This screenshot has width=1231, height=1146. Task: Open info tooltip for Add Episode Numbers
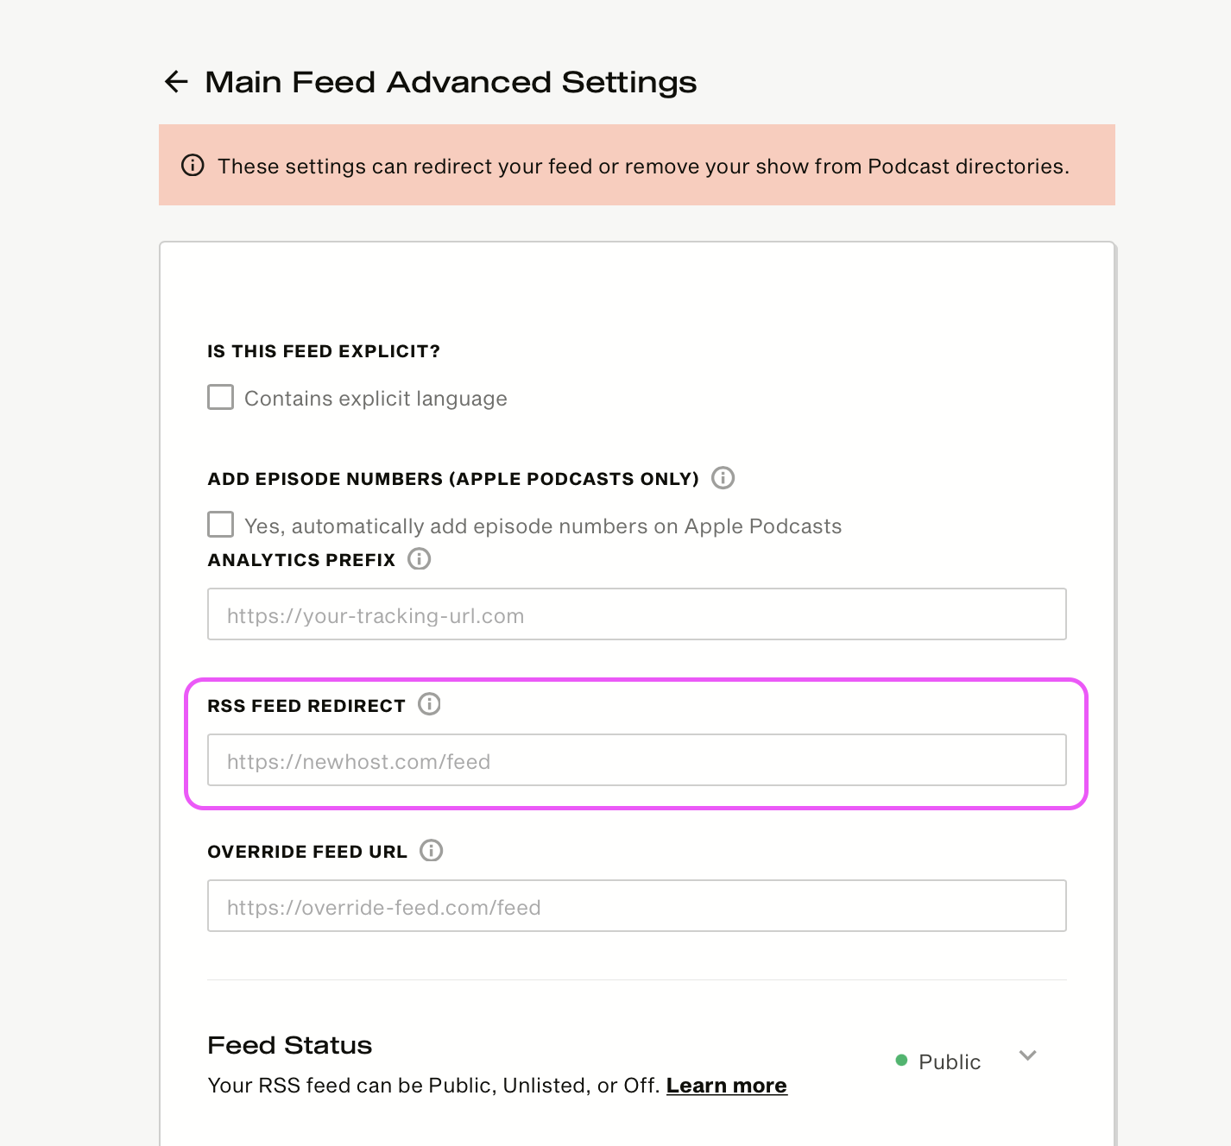(x=723, y=478)
